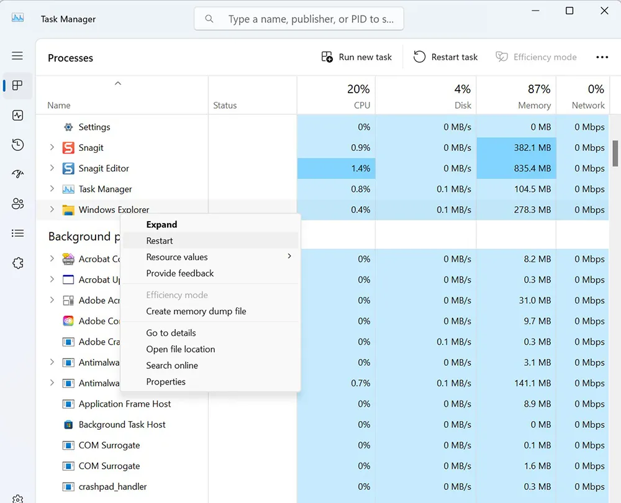621x503 pixels.
Task: Select Search online from the context menu
Action: [172, 366]
